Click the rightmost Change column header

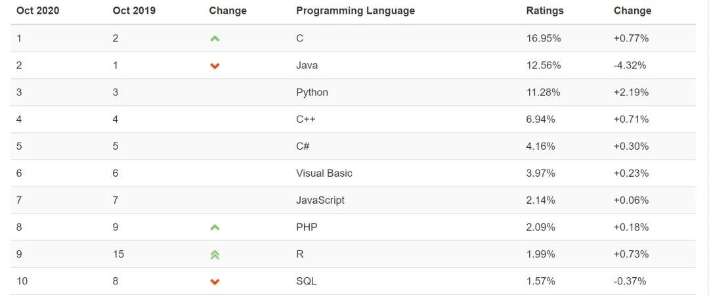(x=633, y=11)
